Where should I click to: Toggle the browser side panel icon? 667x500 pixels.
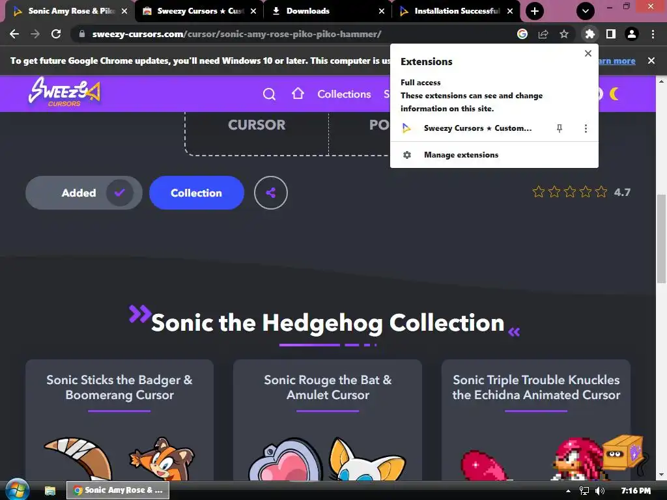[611, 34]
